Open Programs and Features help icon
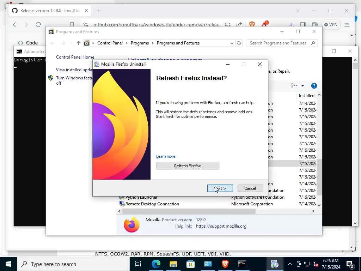The width and height of the screenshot is (361, 271). point(314,86)
